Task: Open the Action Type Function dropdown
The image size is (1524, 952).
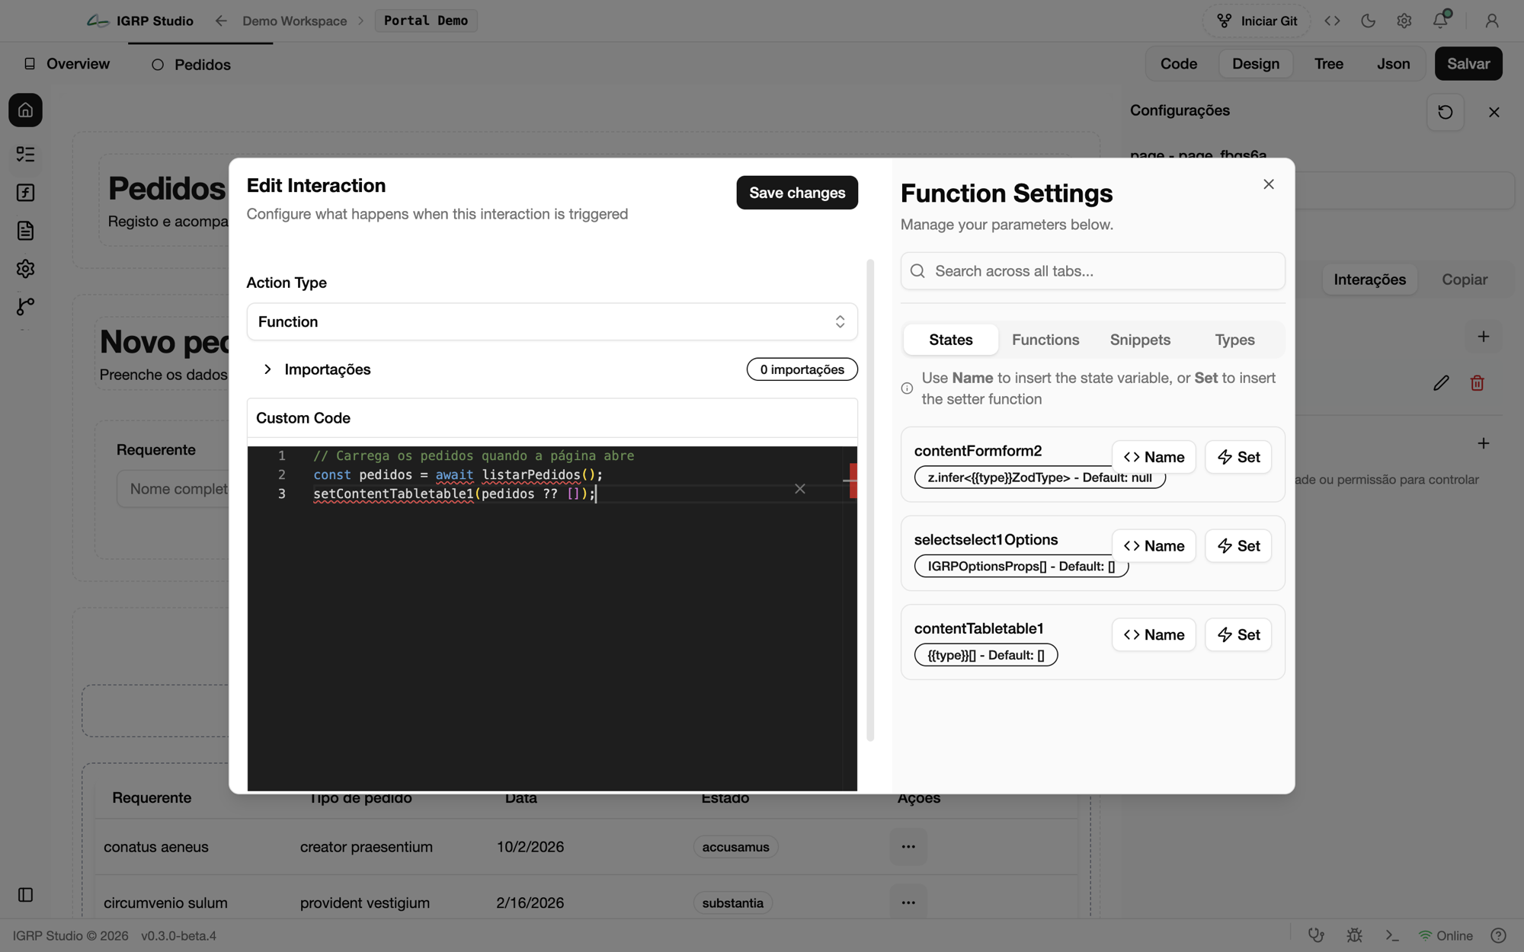Action: tap(552, 321)
